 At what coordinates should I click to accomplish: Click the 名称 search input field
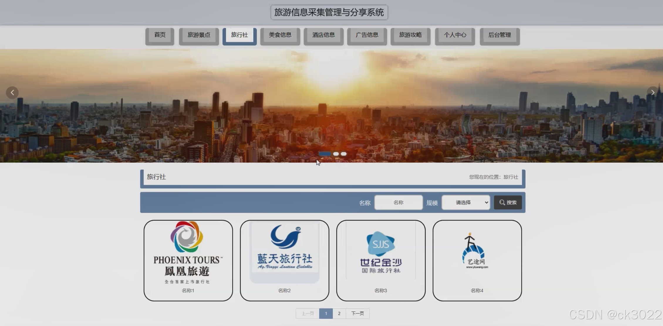click(398, 202)
